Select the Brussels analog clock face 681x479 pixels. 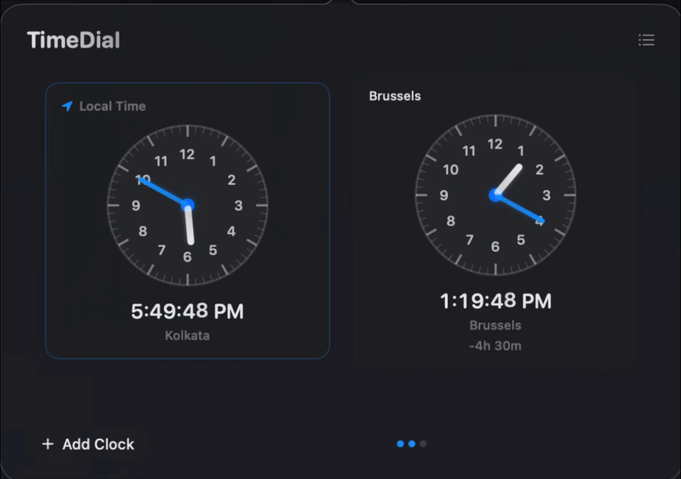coord(496,195)
